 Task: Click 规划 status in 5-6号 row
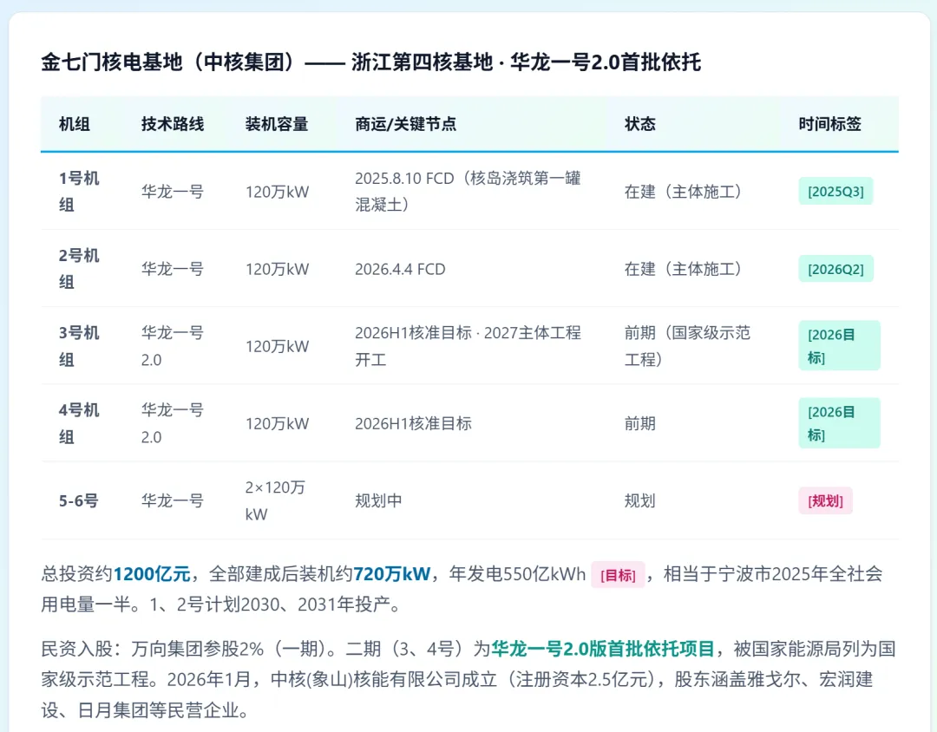(x=640, y=500)
